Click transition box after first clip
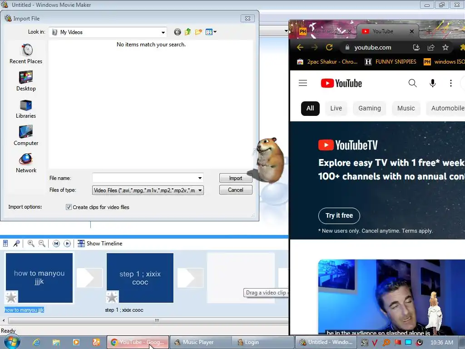Image resolution: width=465 pixels, height=349 pixels. (x=89, y=278)
